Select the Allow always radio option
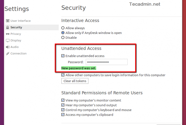The height and width of the screenshot is (125, 186). [63, 28]
